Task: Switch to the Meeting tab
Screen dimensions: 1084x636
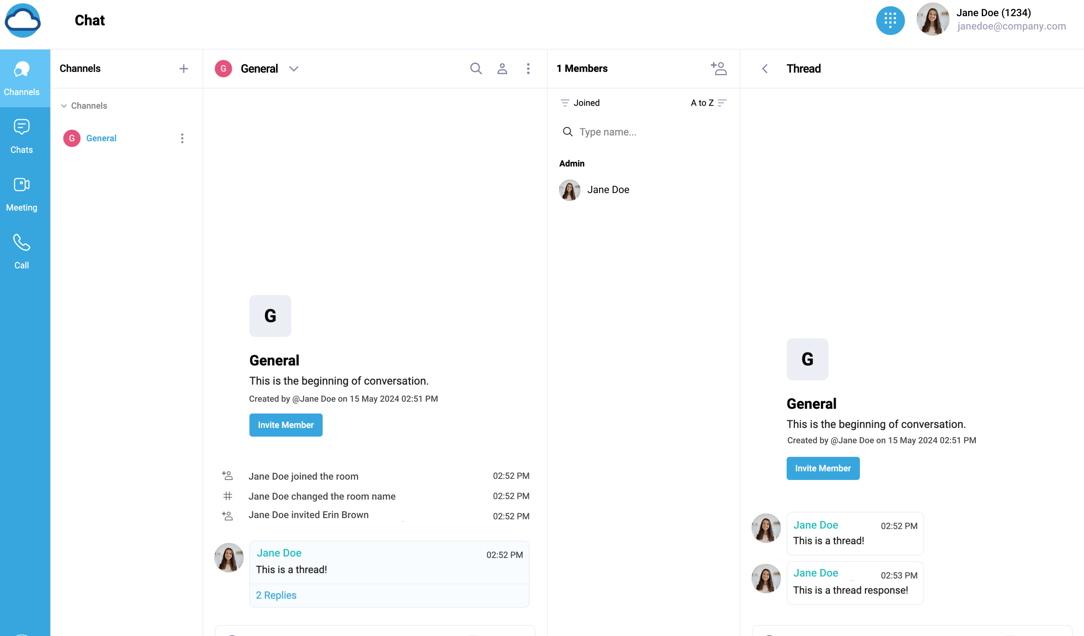Action: (22, 194)
